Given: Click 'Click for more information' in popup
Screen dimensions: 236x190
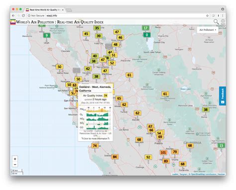Looking at the screenshot, I should (95, 138).
